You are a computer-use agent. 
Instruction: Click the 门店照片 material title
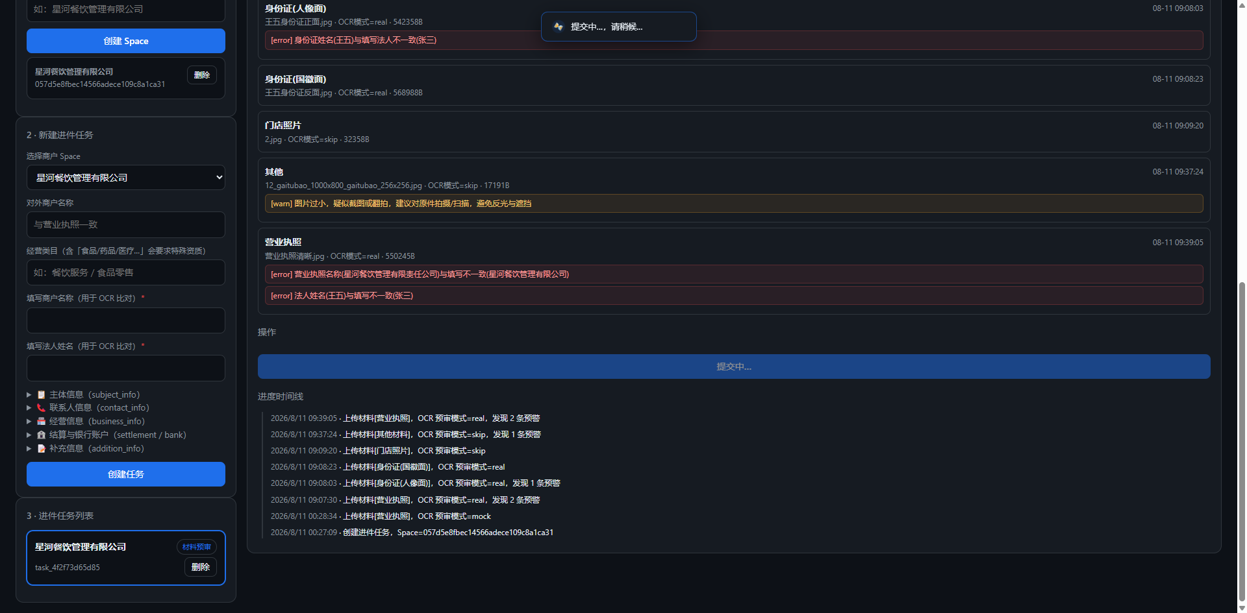click(283, 125)
